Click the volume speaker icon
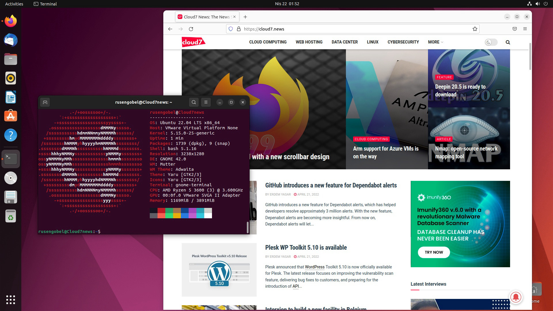Screen dimensions: 553x311 [537, 4]
